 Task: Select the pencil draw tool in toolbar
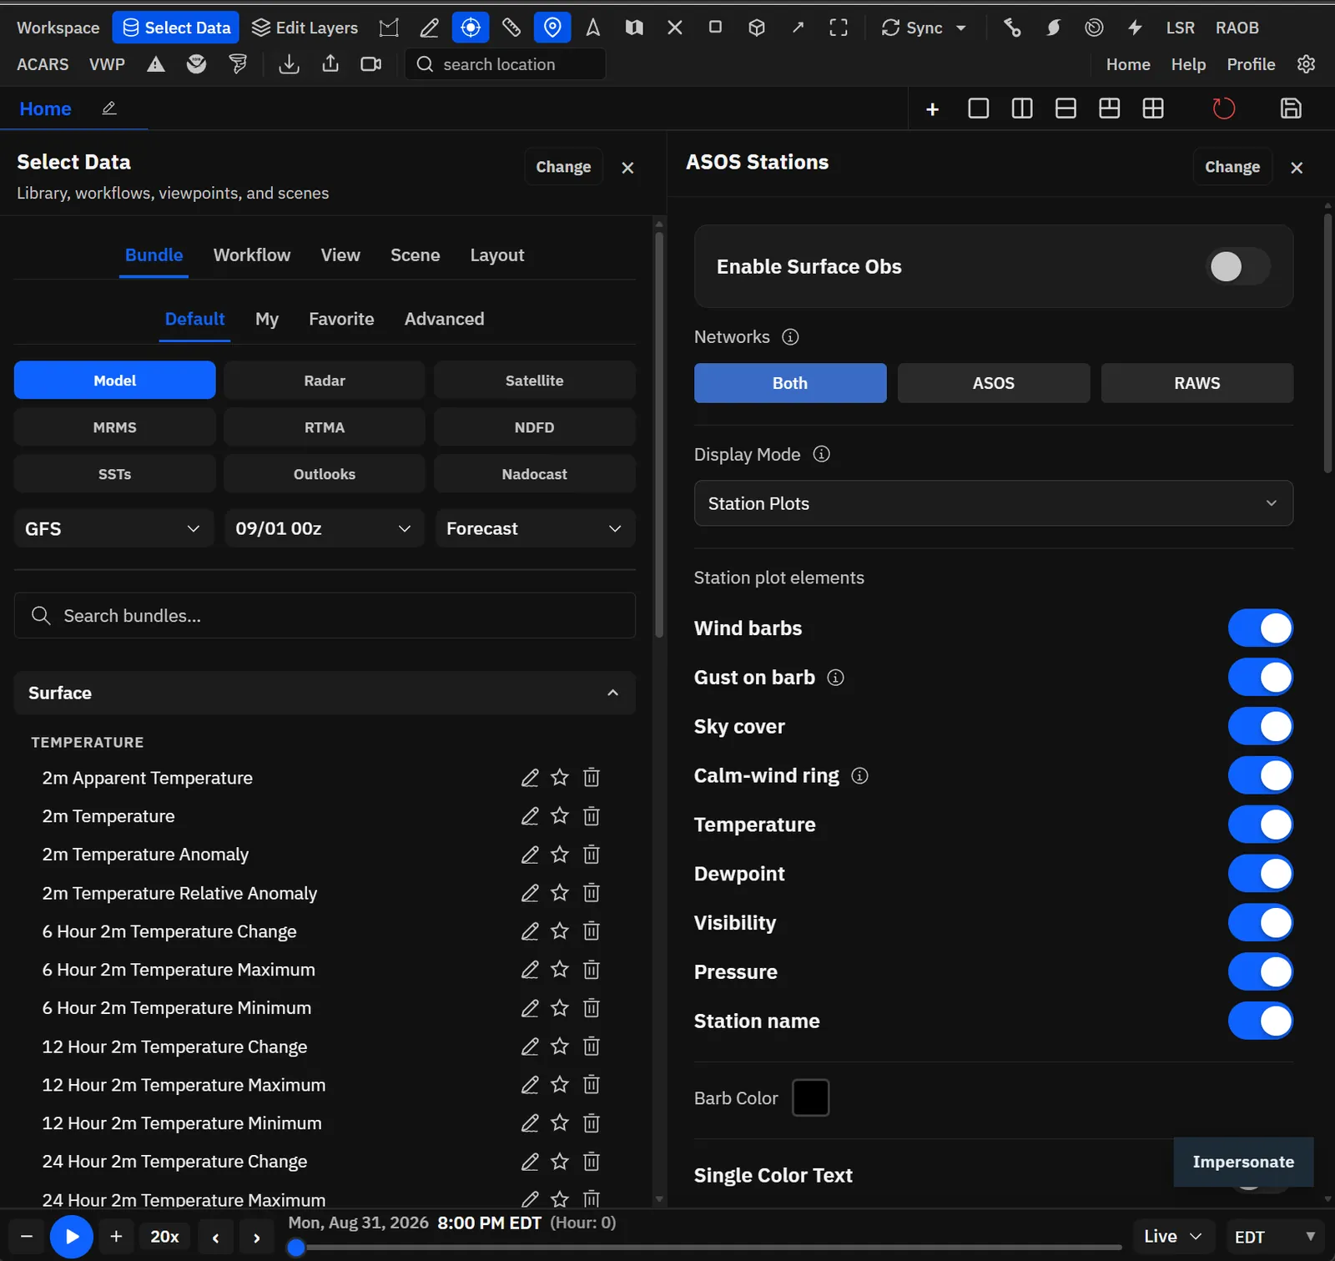429,28
